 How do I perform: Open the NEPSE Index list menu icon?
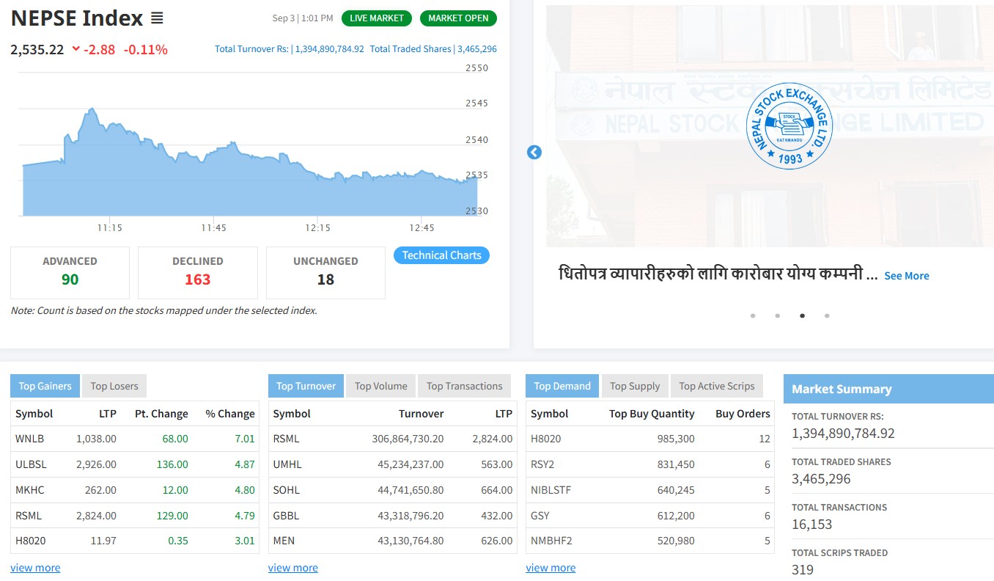(x=157, y=18)
